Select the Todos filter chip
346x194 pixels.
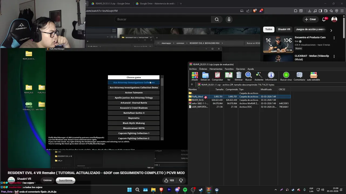coord(269,29)
